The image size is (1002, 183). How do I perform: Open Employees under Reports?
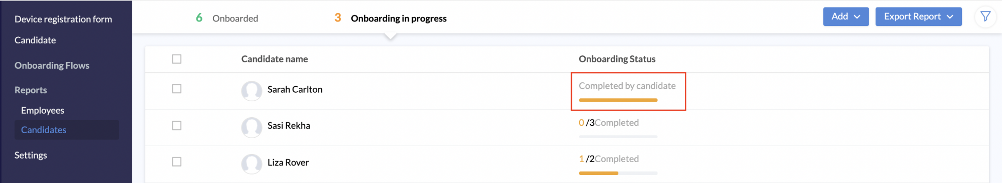(x=43, y=110)
